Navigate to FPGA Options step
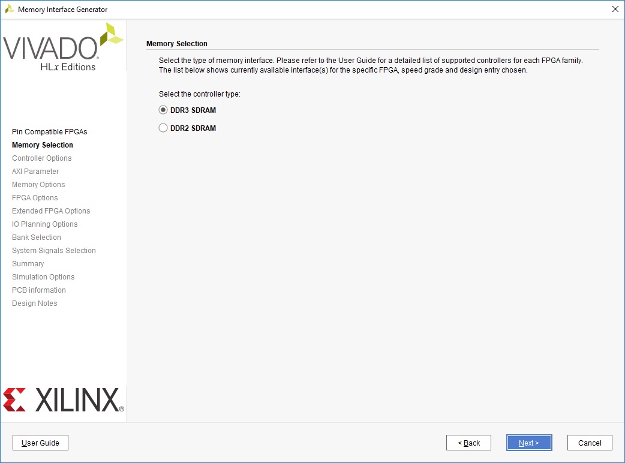625x463 pixels. (x=35, y=198)
